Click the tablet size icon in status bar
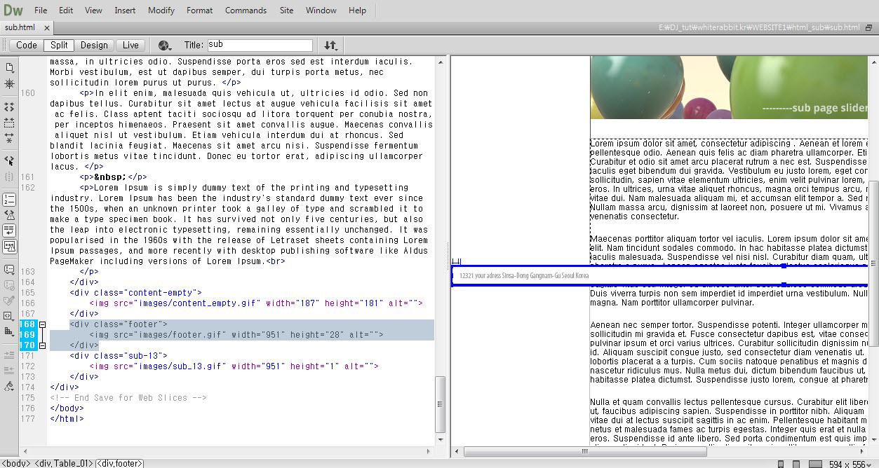 (x=796, y=464)
